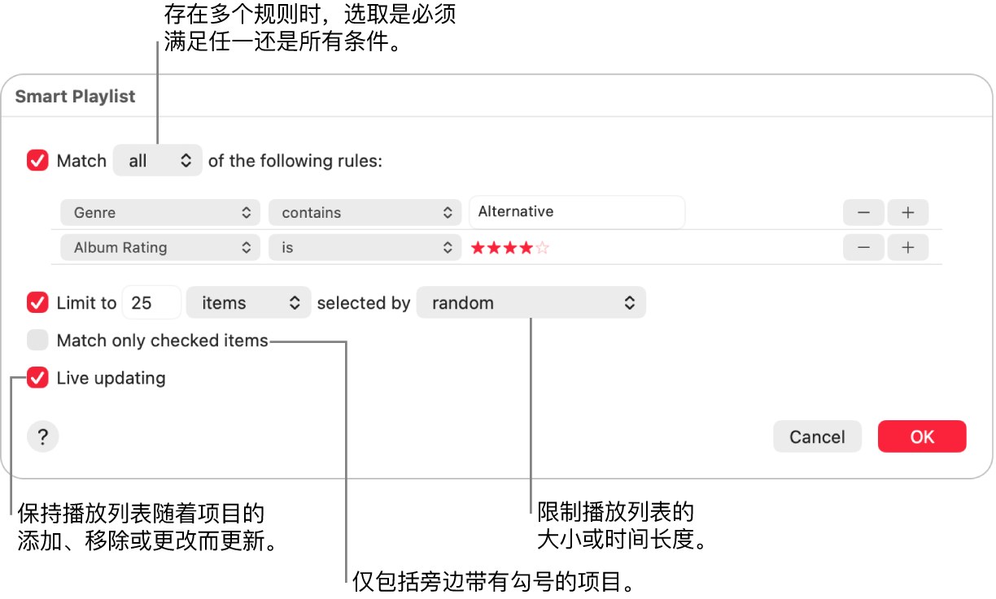
Task: Remove the Album Rating rule
Action: 863,248
